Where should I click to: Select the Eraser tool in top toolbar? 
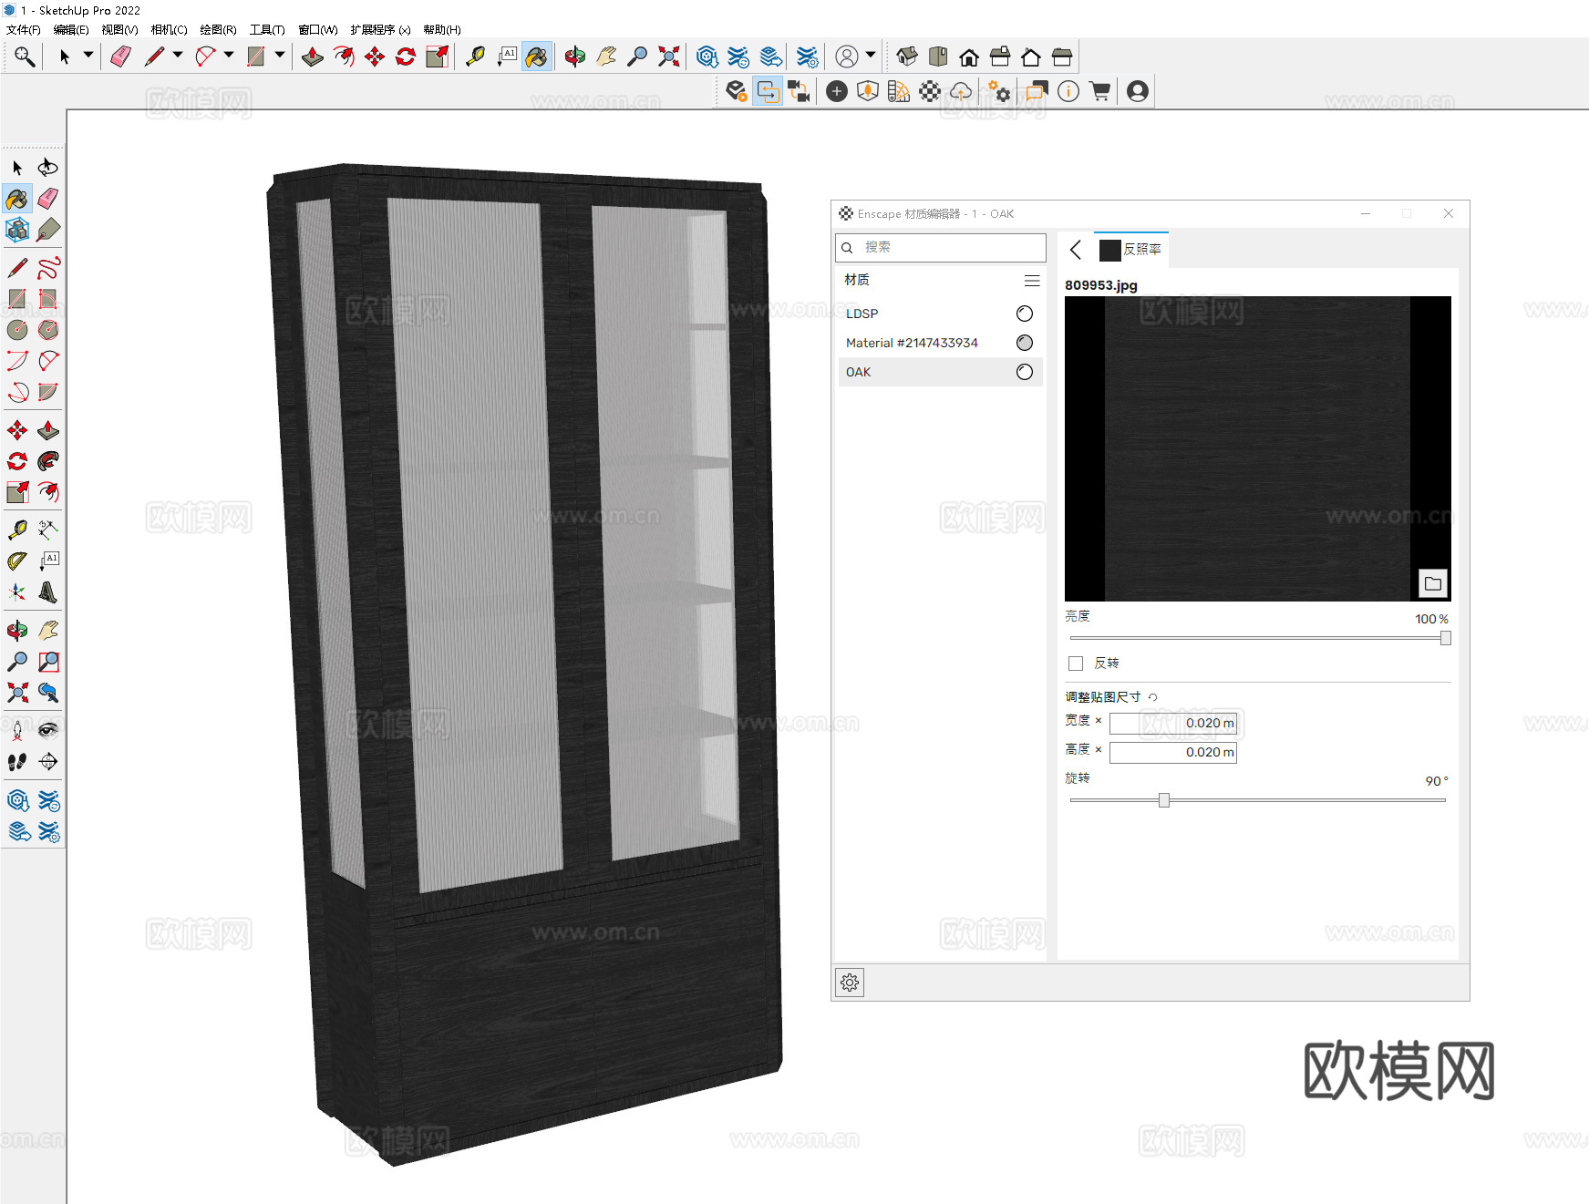coord(120,57)
